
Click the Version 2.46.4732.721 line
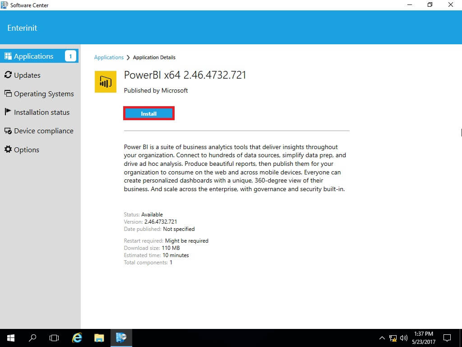click(151, 221)
